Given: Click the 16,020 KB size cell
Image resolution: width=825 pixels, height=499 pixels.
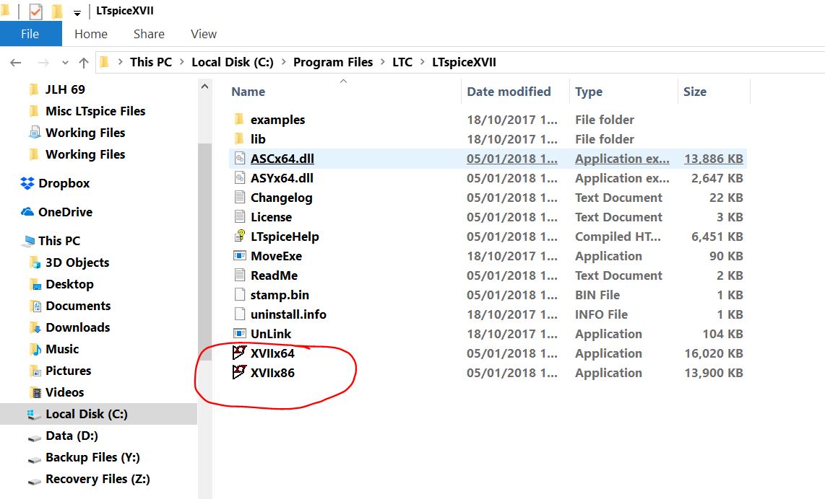Looking at the screenshot, I should point(714,353).
